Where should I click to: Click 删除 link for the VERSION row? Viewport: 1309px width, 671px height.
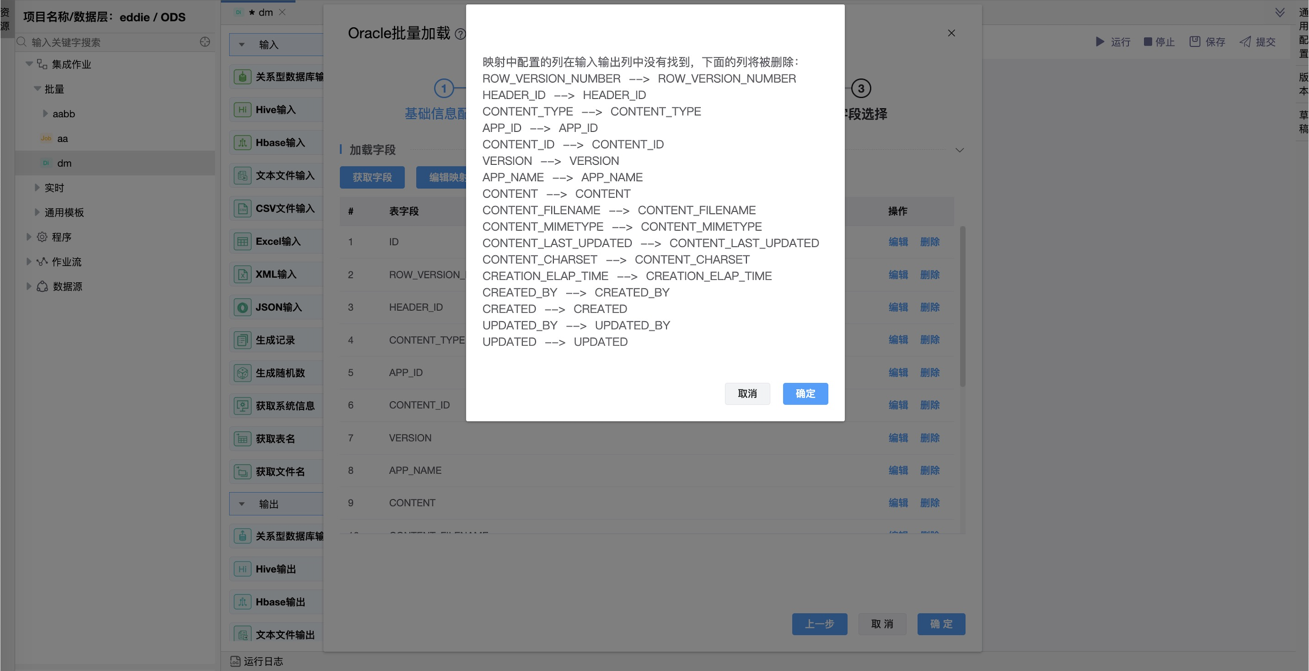929,438
